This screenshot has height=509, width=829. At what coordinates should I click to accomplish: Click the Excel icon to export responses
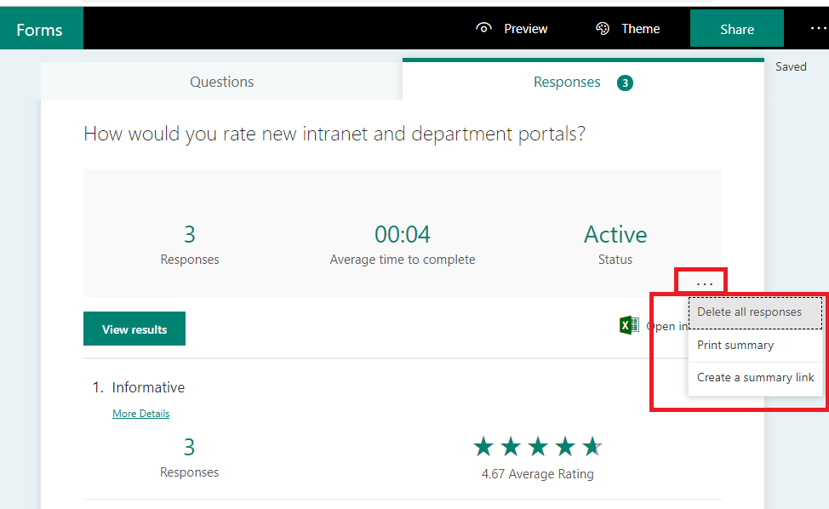[628, 325]
